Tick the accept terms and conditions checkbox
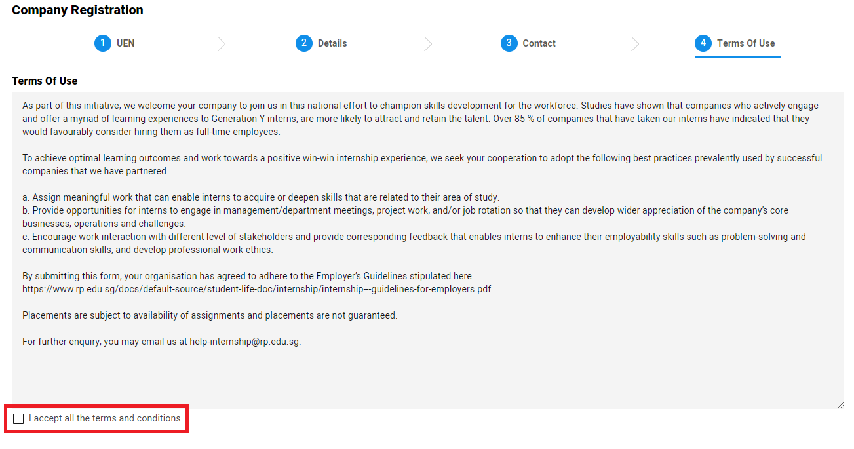854x449 pixels. click(x=18, y=419)
